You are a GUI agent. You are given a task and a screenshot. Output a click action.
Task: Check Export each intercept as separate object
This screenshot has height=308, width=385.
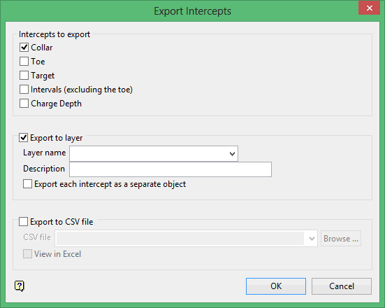(27, 184)
